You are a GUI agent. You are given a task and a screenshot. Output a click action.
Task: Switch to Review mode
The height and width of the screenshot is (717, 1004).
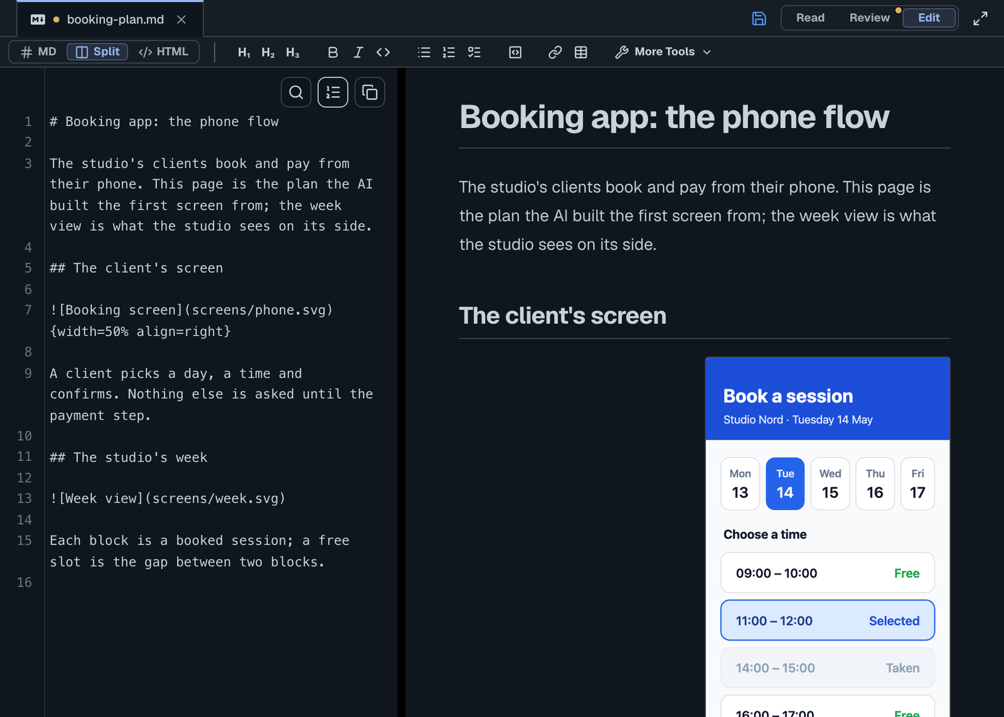tap(870, 18)
